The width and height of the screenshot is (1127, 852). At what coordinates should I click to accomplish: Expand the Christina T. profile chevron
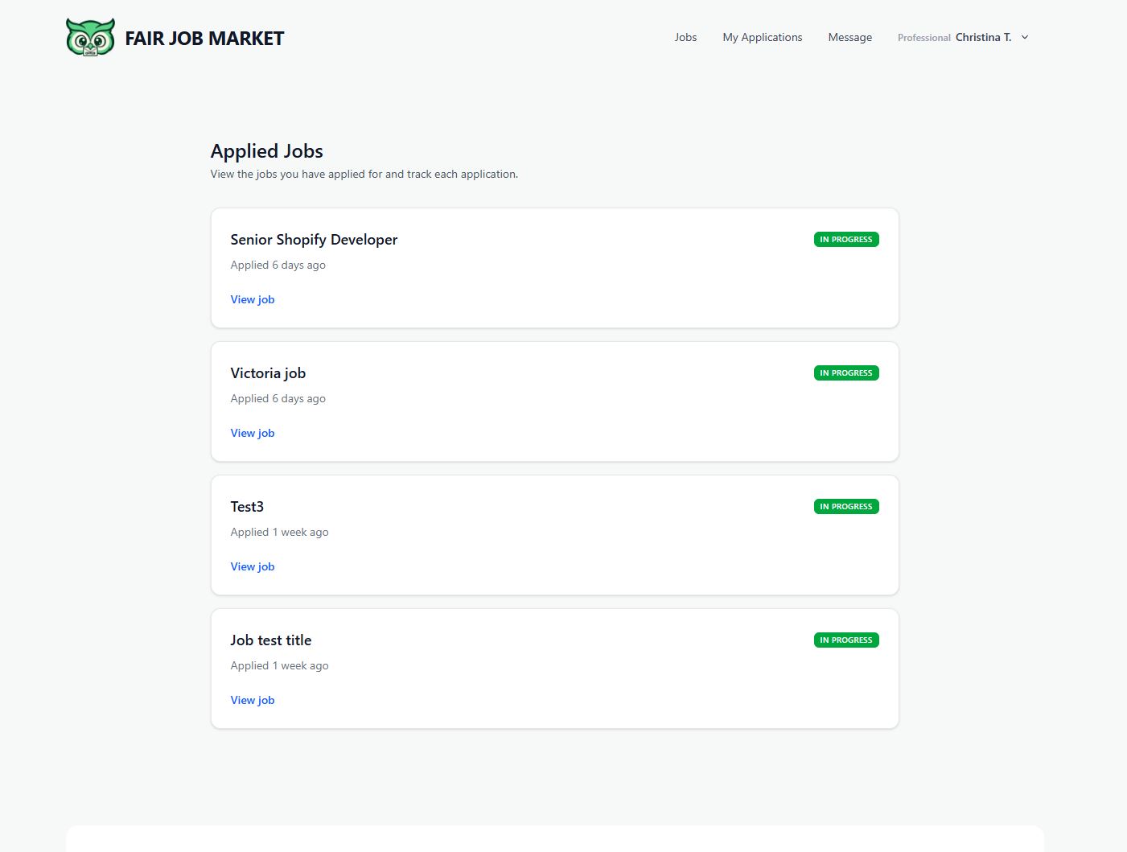1025,37
